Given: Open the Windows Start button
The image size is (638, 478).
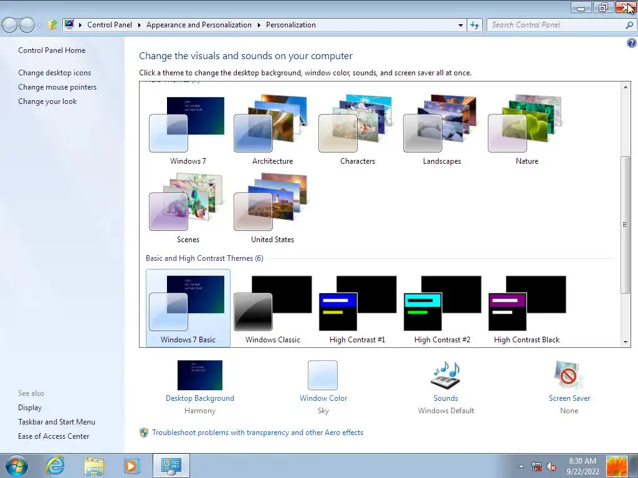Looking at the screenshot, I should 17,466.
